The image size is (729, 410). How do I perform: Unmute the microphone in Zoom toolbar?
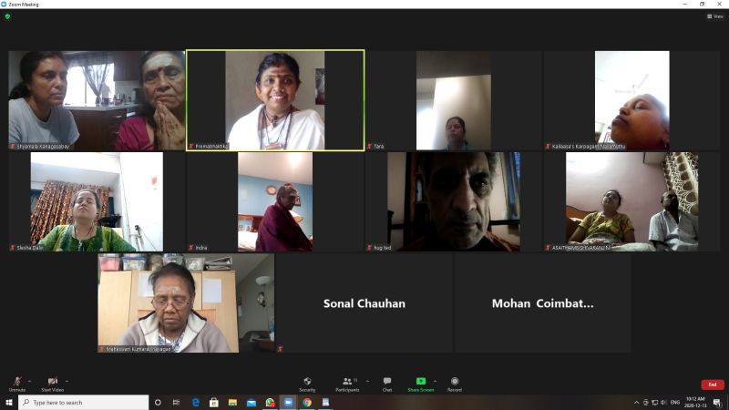click(x=16, y=381)
